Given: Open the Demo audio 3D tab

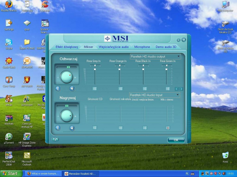Looking at the screenshot, I should pyautogui.click(x=166, y=47).
